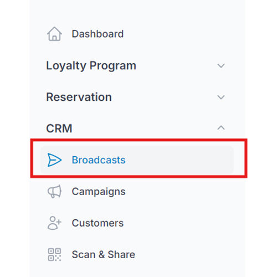Click the red outline surrounding Broadcasts
This screenshot has height=277, width=277.
point(138,140)
